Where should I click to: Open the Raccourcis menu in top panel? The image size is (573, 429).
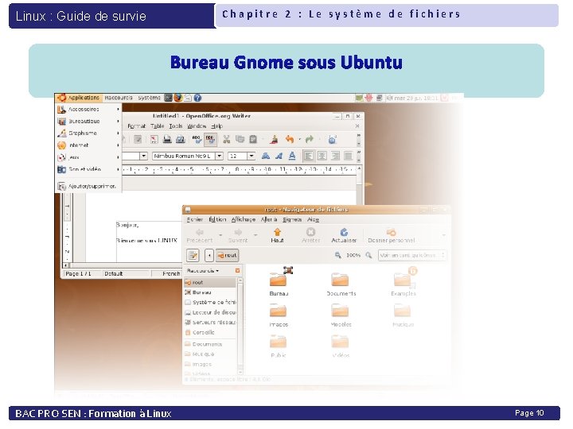coord(119,98)
